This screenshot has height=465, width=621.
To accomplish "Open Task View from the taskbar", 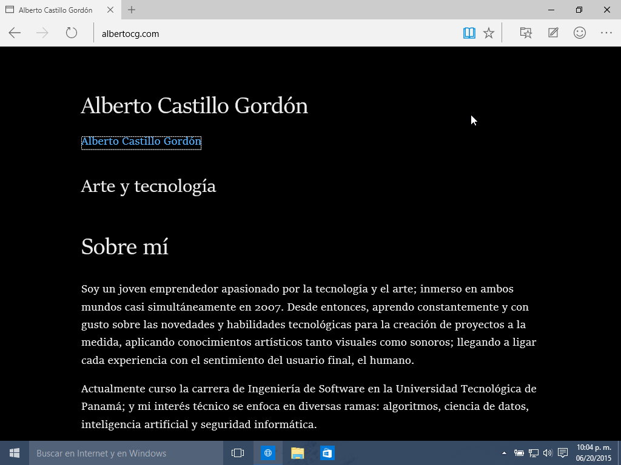I will point(238,453).
